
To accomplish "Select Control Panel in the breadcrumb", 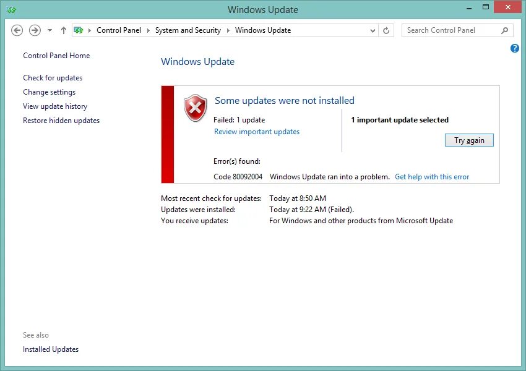I will [x=119, y=30].
